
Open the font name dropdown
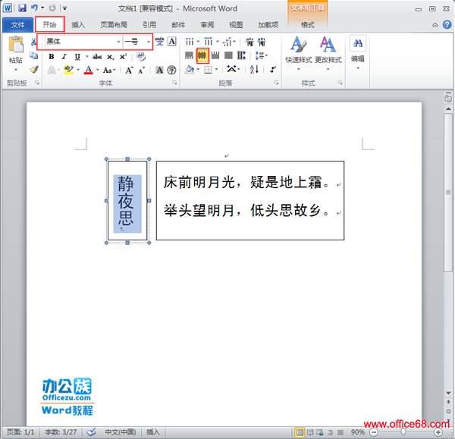click(118, 42)
